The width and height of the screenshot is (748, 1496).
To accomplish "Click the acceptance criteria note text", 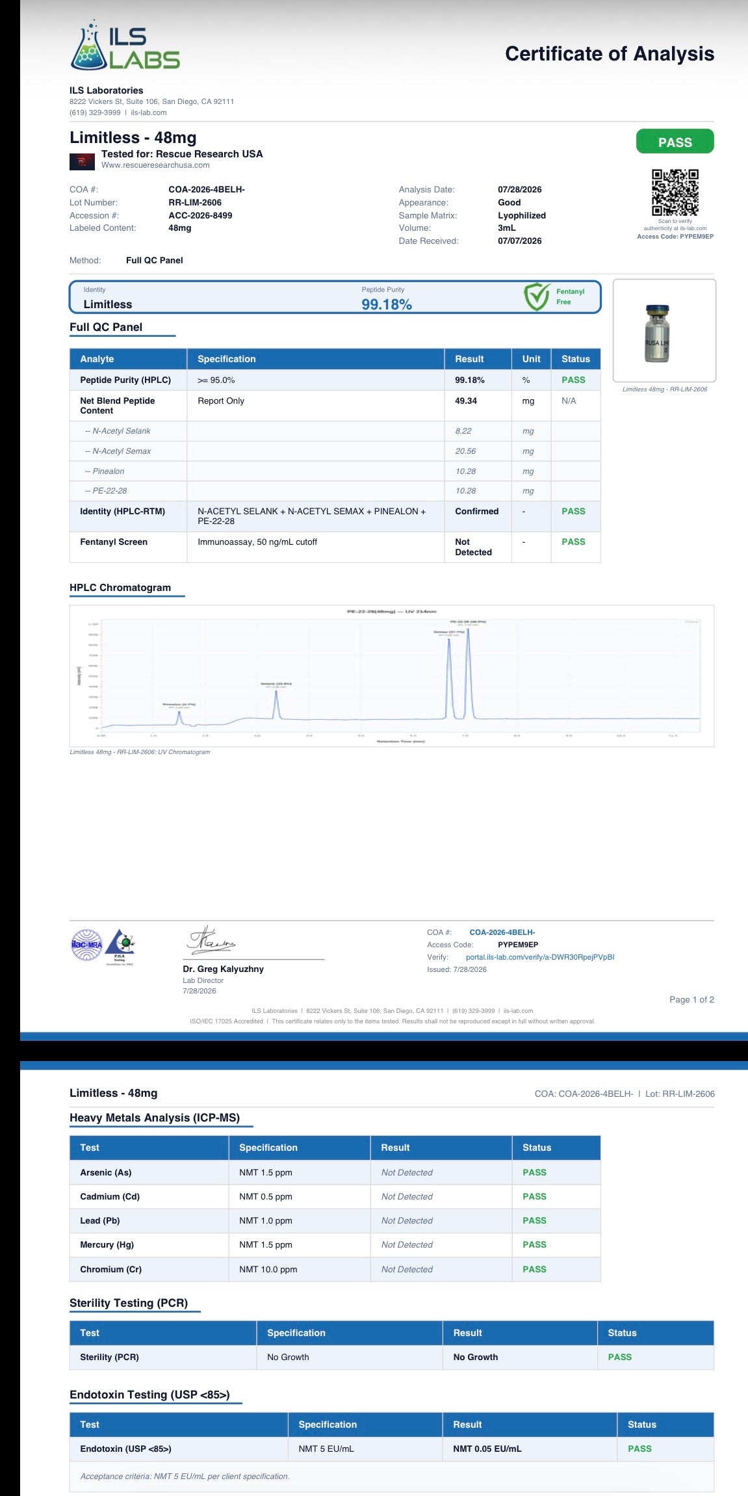I will 185,1476.
